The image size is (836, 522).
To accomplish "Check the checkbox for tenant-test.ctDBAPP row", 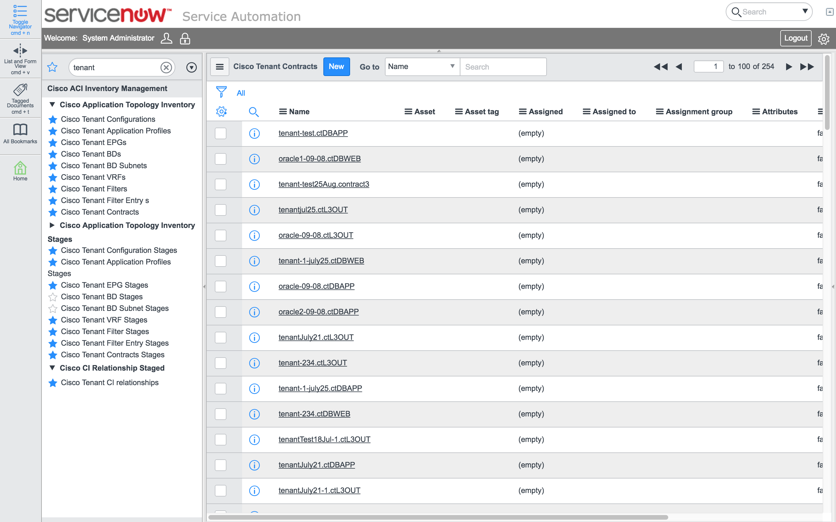I will pos(221,133).
